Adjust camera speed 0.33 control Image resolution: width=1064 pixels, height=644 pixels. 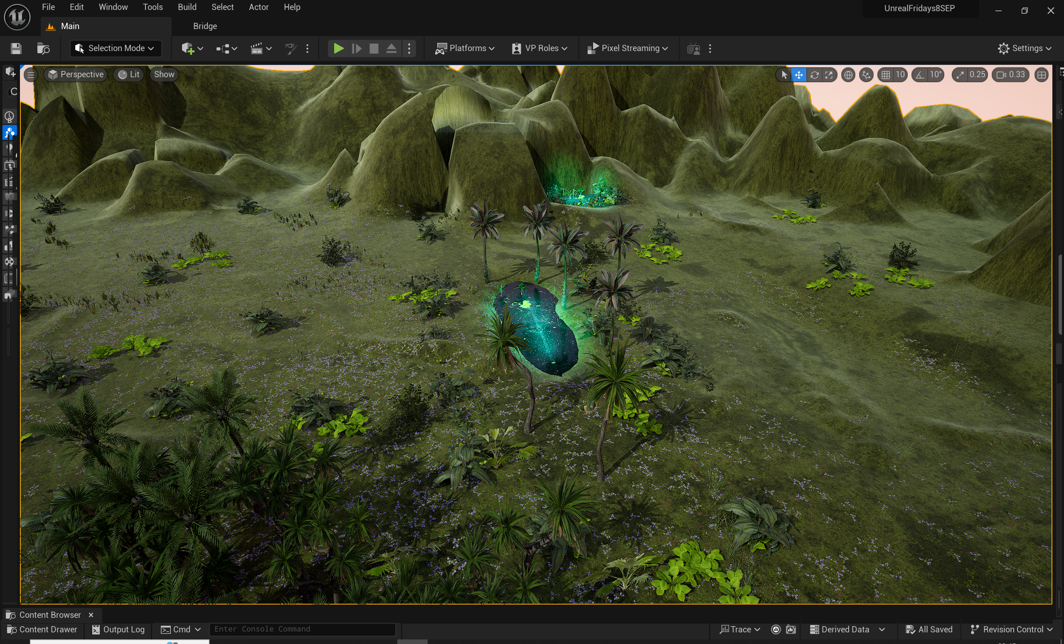click(x=1010, y=75)
